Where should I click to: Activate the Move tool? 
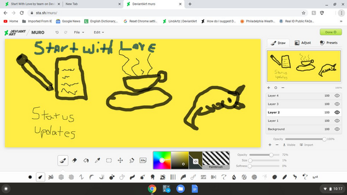click(x=120, y=160)
